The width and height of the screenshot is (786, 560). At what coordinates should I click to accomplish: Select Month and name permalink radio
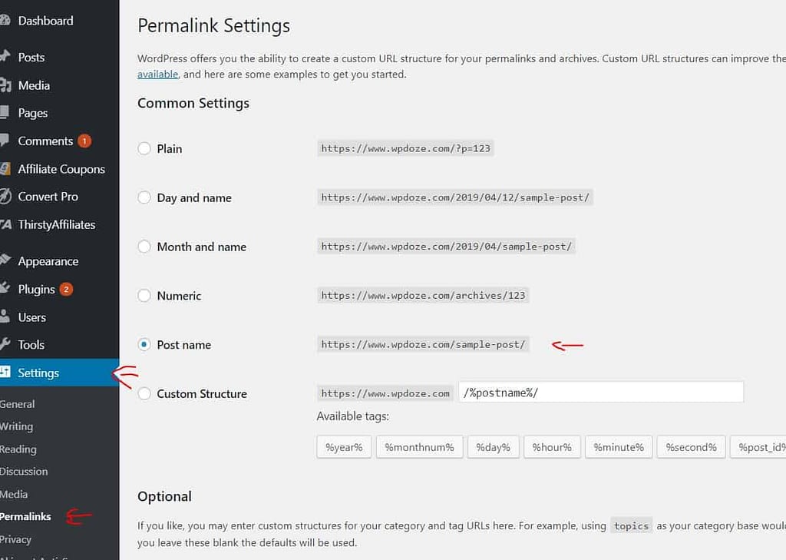click(144, 247)
